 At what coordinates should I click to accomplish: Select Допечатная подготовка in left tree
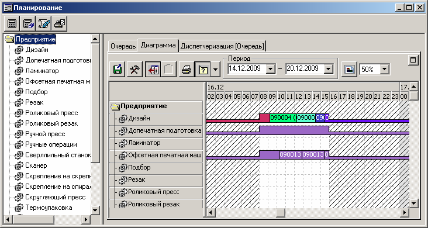click(x=58, y=60)
